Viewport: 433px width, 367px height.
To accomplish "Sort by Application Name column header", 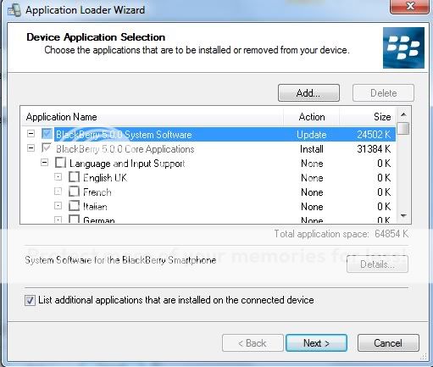I will pos(153,117).
